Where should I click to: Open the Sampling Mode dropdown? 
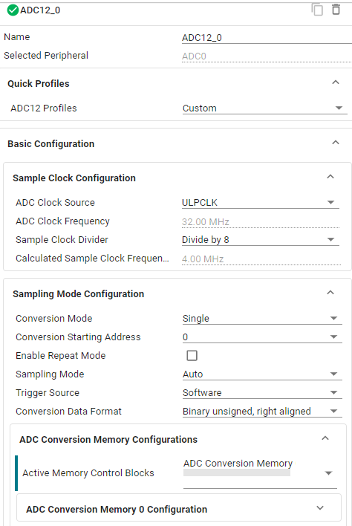pos(262,374)
